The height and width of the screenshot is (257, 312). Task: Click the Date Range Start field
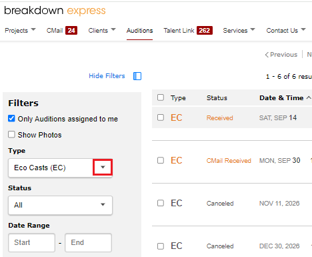(31, 242)
